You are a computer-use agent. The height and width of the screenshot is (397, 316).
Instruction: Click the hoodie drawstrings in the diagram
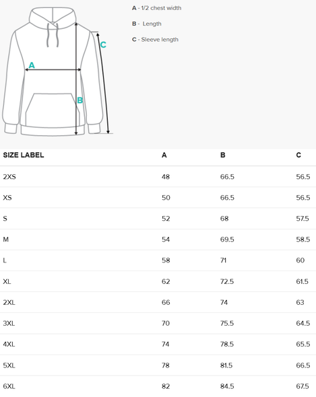point(53,35)
